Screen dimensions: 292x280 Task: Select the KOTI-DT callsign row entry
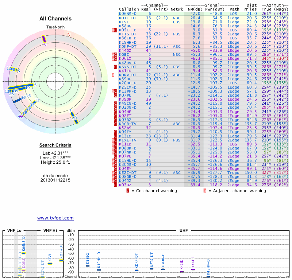pos(128,17)
